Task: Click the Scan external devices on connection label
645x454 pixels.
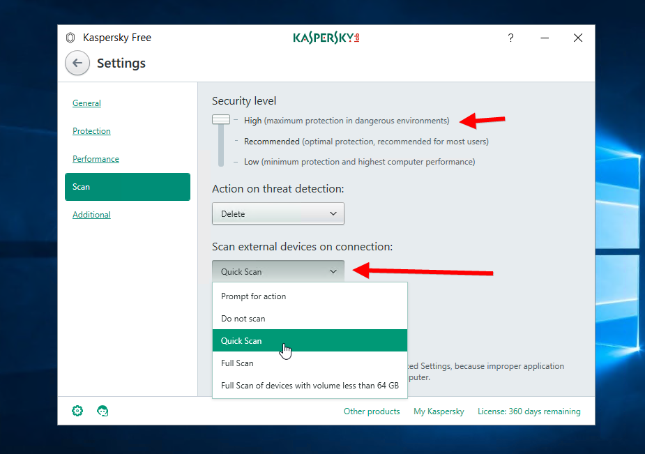Action: 303,246
